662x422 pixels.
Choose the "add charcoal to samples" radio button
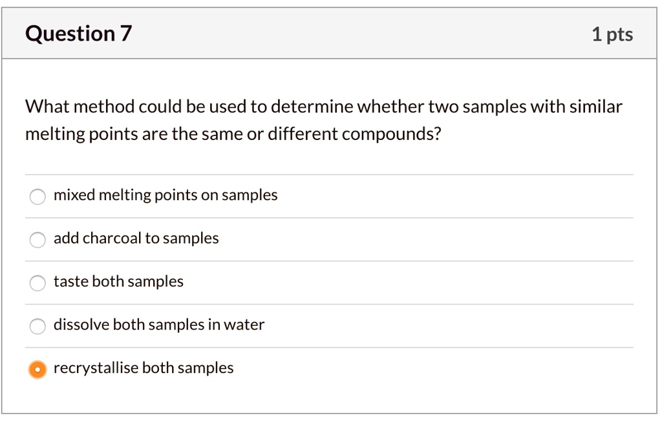click(37, 240)
